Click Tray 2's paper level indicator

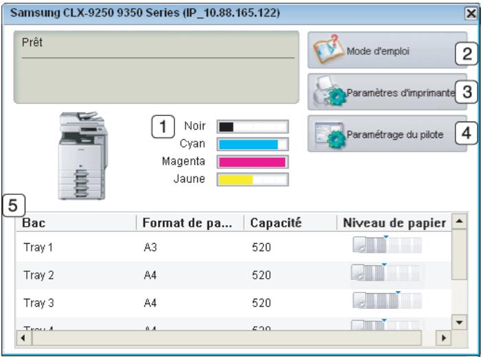(386, 272)
